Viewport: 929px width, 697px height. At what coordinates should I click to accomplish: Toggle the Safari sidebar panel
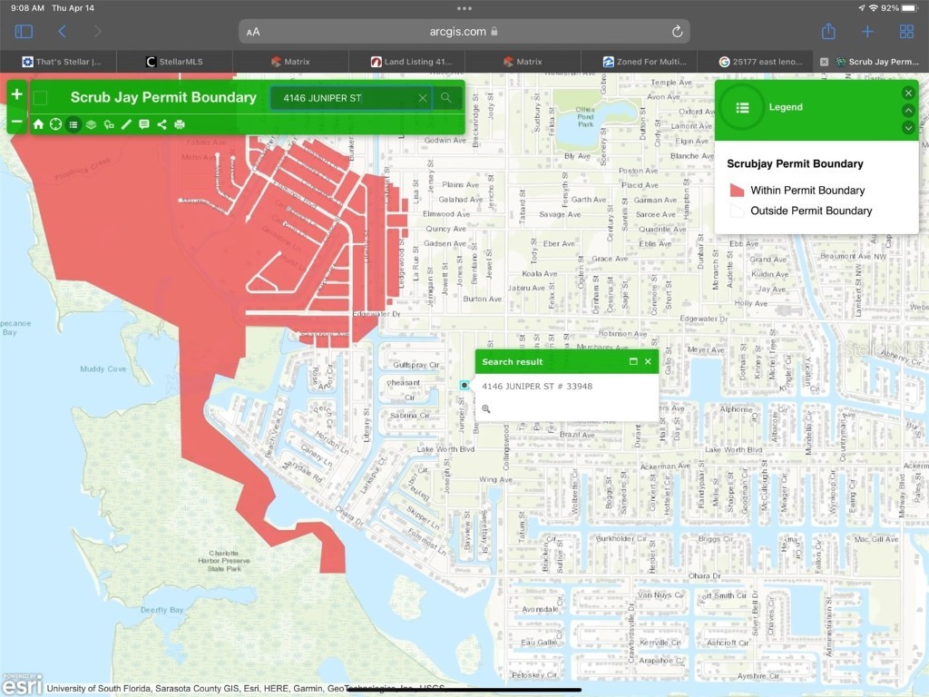[x=24, y=32]
